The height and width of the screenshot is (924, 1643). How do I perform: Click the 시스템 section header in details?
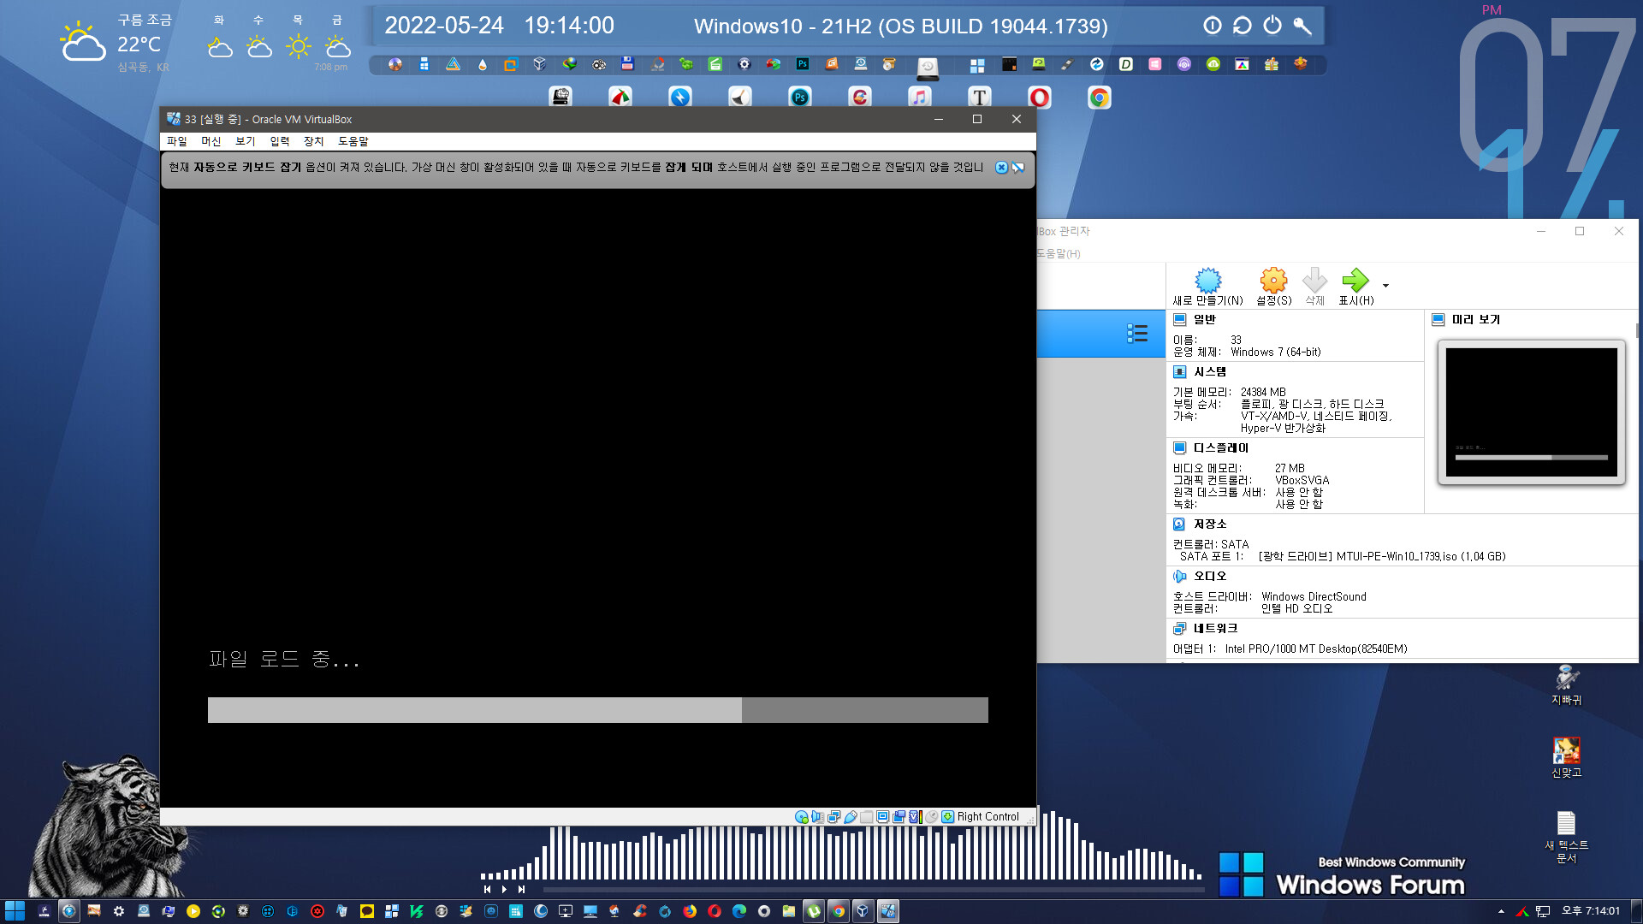(x=1210, y=371)
